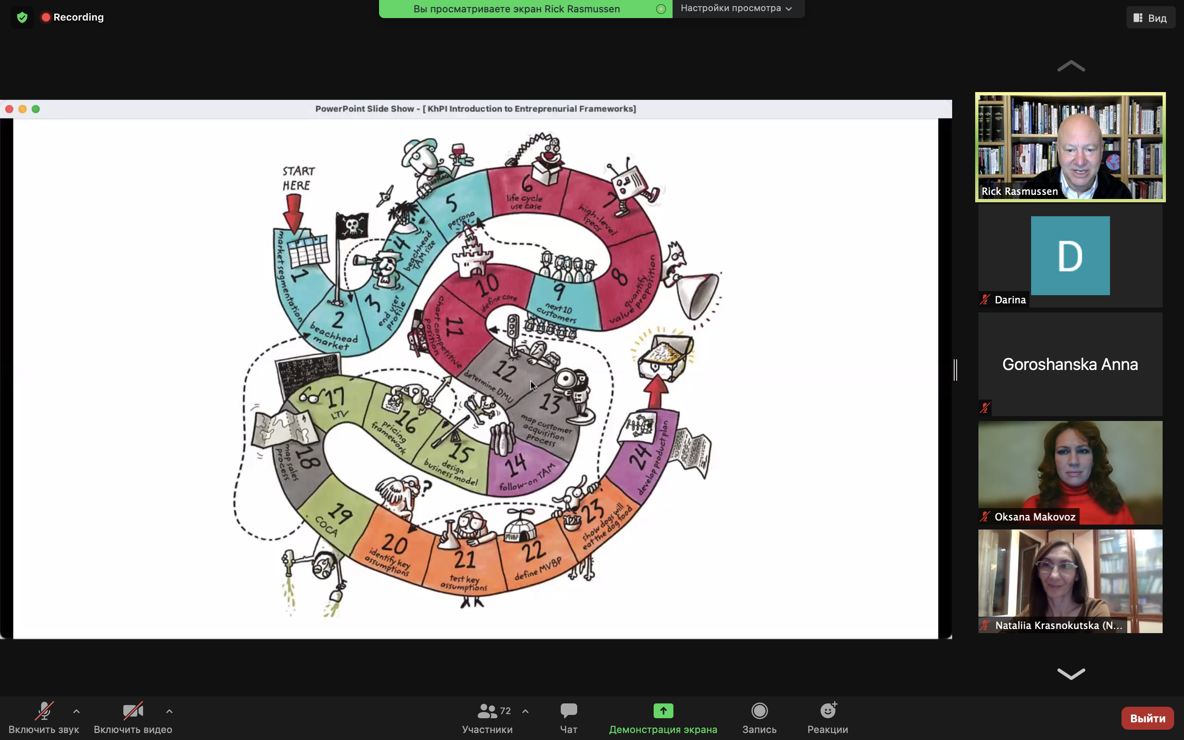Open the Chat panel icon
Screen dimensions: 1184x740
(x=569, y=711)
